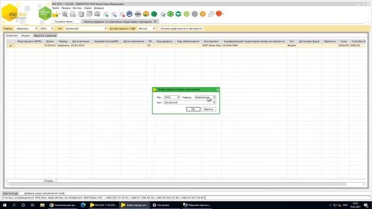Viewport: 372px width, 209px height.
Task: Open the Файл menu
Action: (56, 8)
